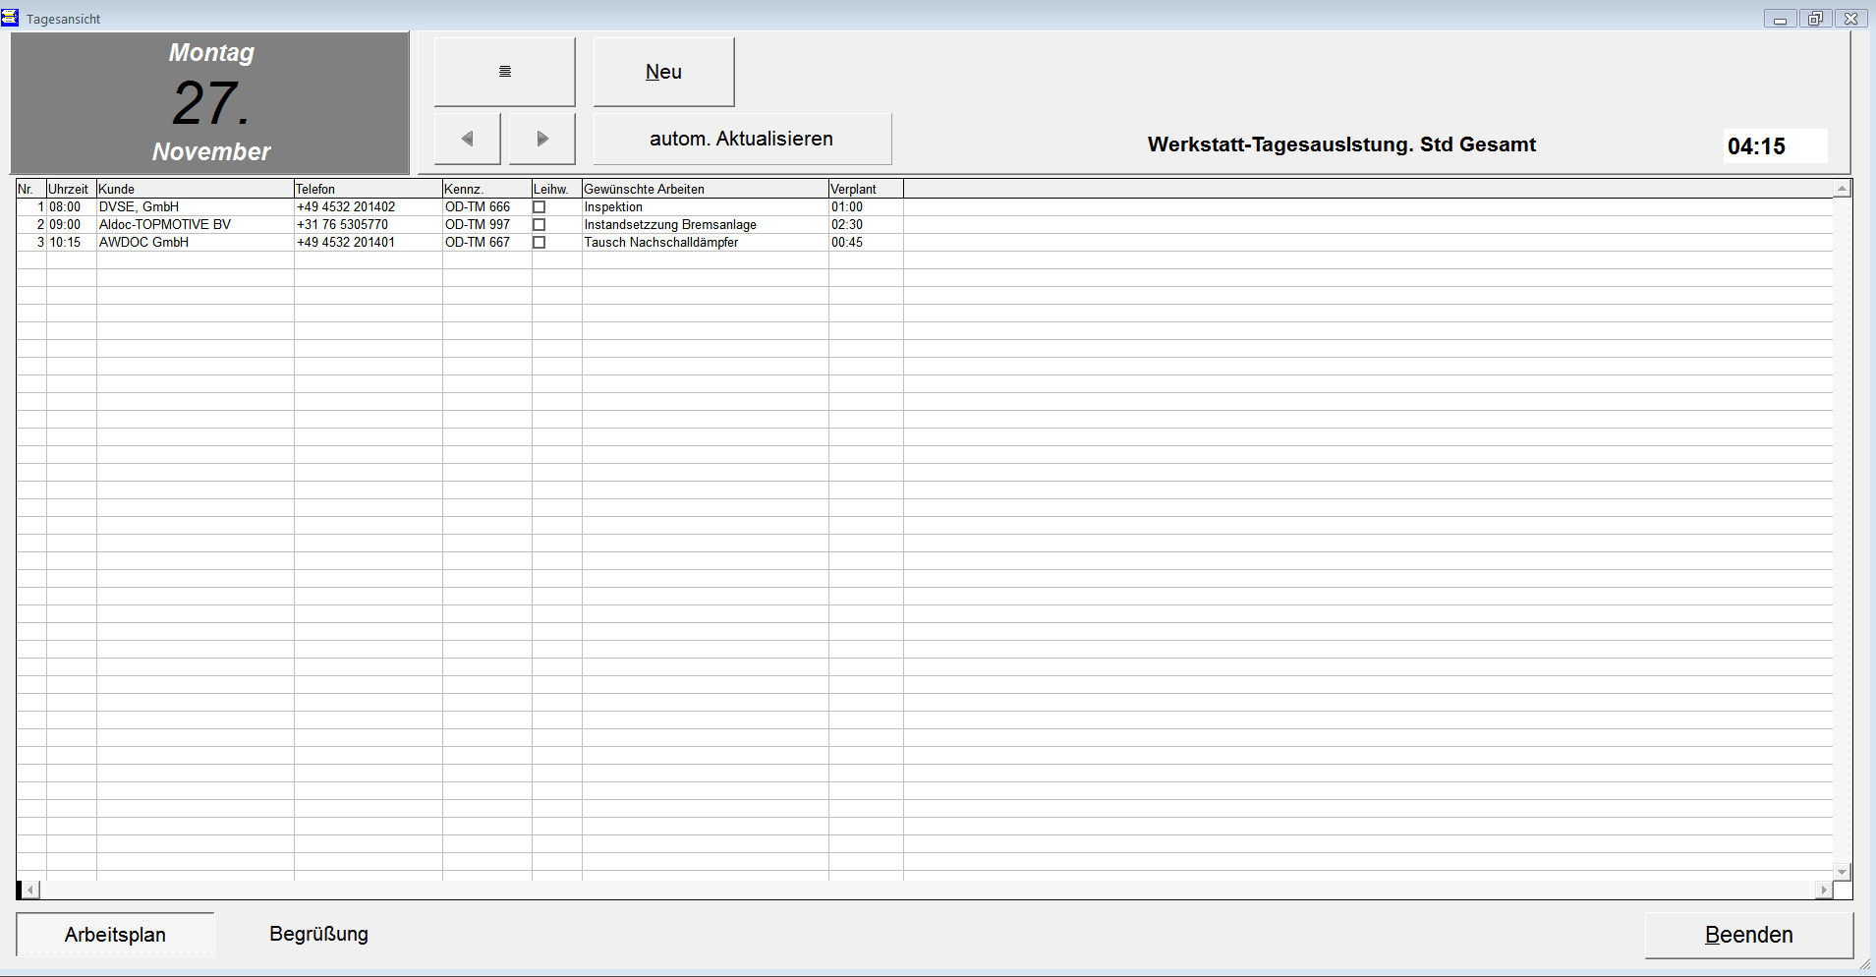
Task: Select customer AWDOC GmbH cell
Action: click(196, 243)
